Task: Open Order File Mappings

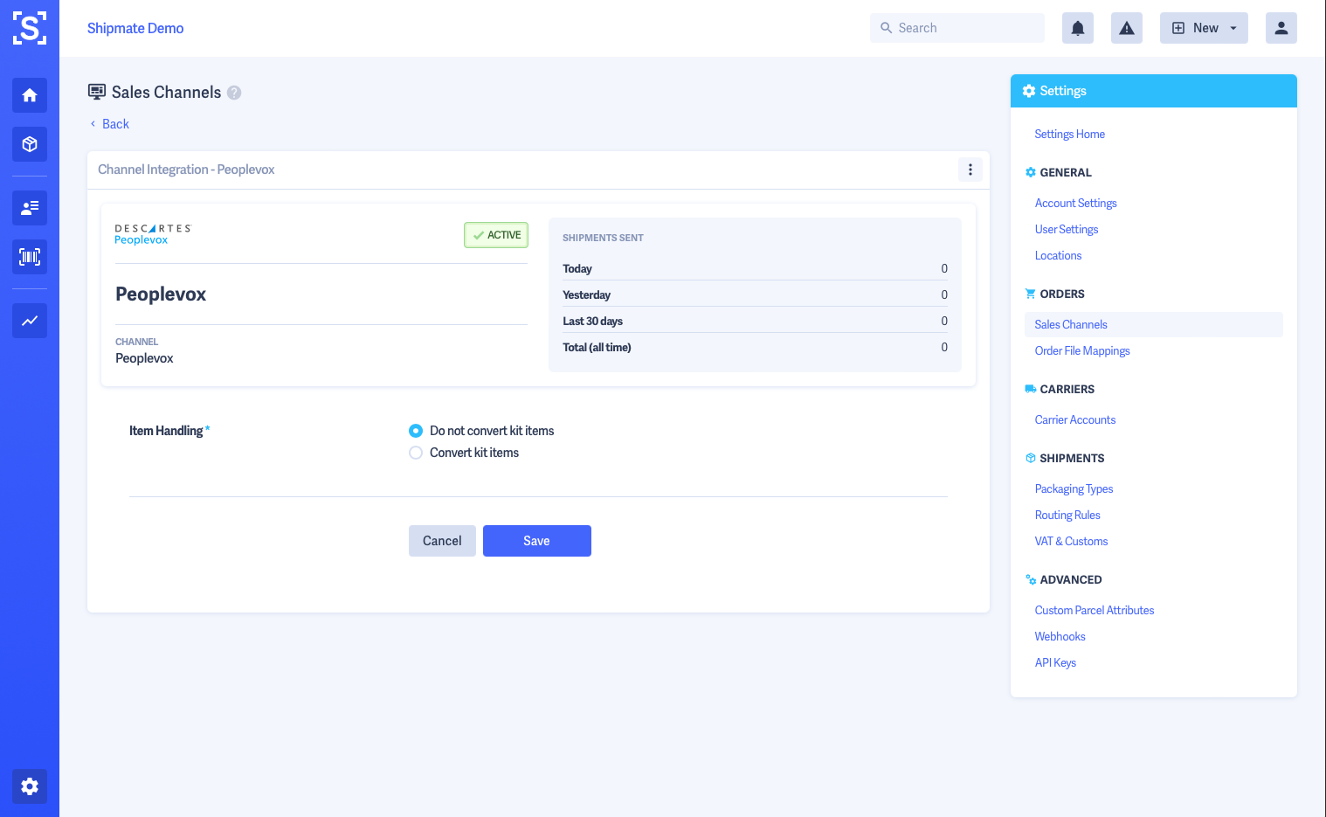Action: point(1082,350)
